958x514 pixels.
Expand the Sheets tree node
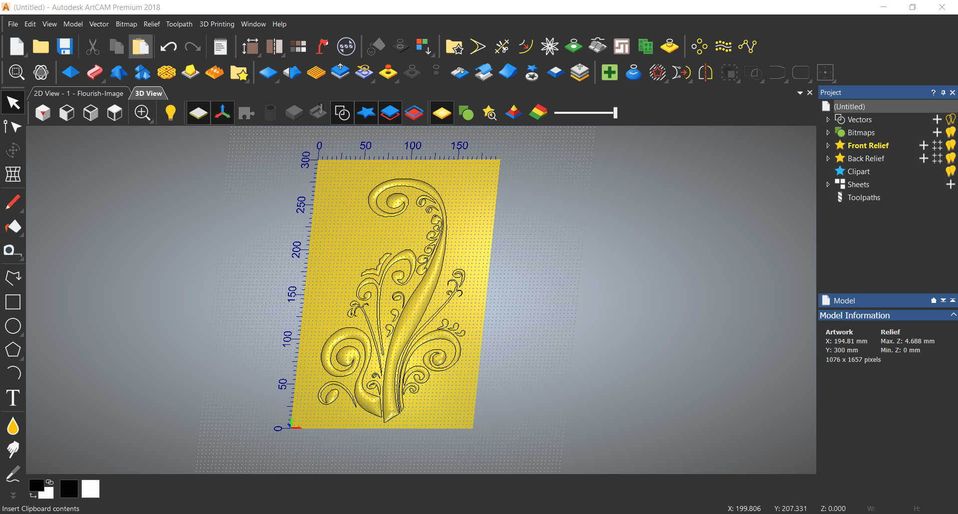(x=828, y=184)
